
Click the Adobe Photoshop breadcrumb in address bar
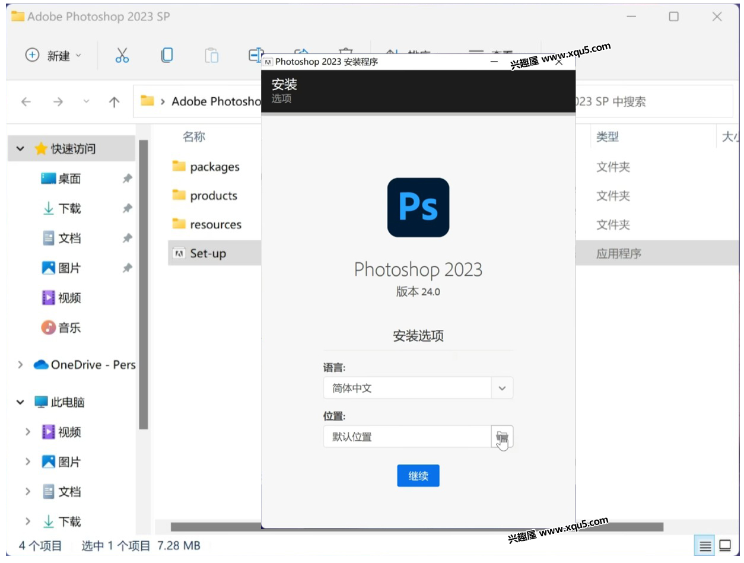pyautogui.click(x=216, y=101)
